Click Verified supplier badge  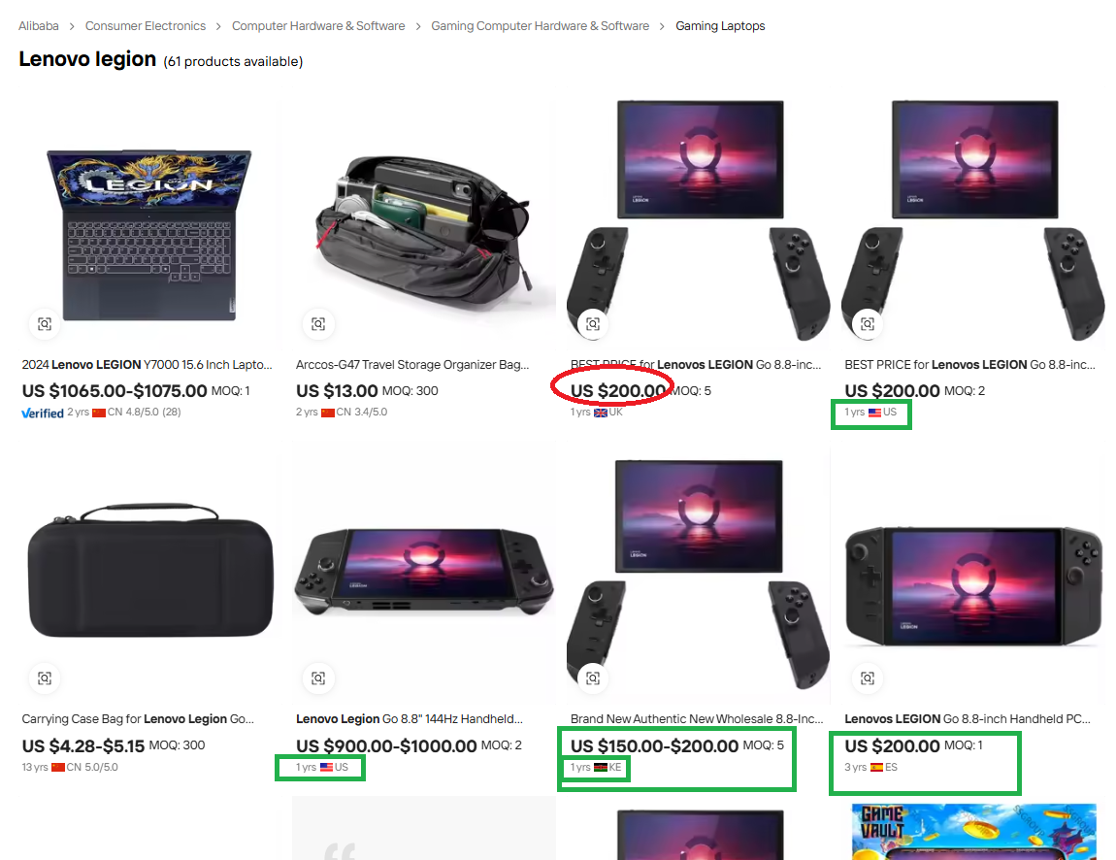point(43,413)
